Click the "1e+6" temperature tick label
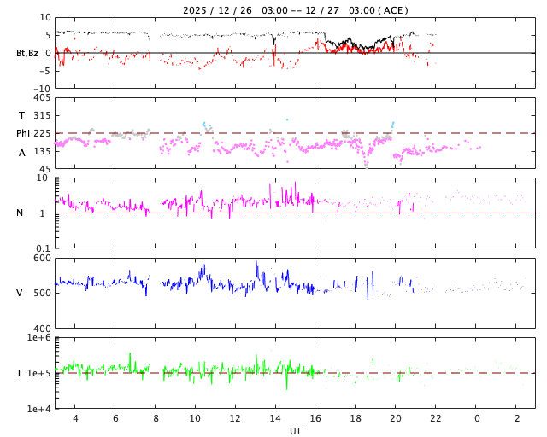Viewport: 547px width, 437px height. [38, 338]
